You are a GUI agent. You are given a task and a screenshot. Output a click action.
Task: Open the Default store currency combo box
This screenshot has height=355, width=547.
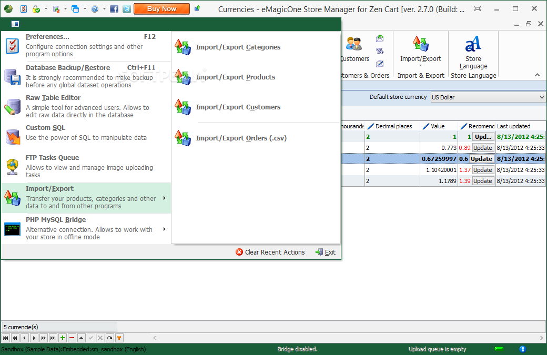[x=488, y=97]
